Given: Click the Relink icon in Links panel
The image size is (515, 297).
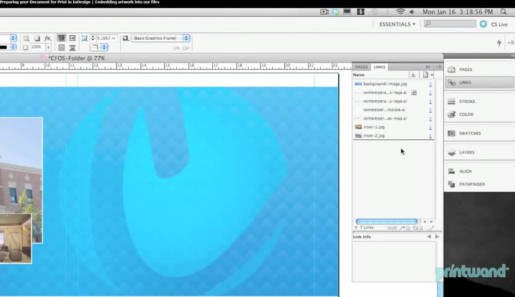Looking at the screenshot, I should [x=392, y=228].
